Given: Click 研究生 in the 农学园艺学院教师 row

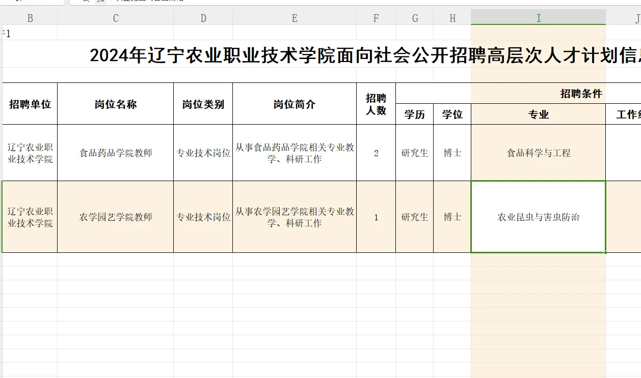Looking at the screenshot, I should click(415, 217).
